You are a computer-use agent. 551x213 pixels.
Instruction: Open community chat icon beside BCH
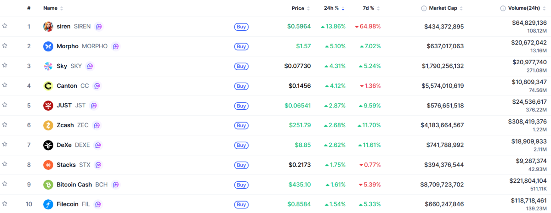(x=115, y=185)
